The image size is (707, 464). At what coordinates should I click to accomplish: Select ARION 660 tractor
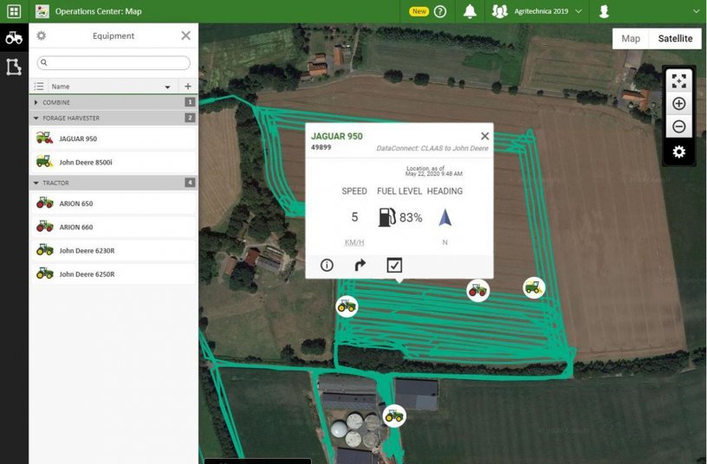pos(114,227)
